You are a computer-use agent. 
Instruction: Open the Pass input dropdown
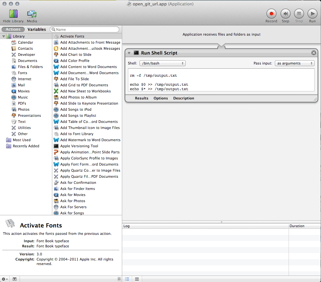point(295,63)
